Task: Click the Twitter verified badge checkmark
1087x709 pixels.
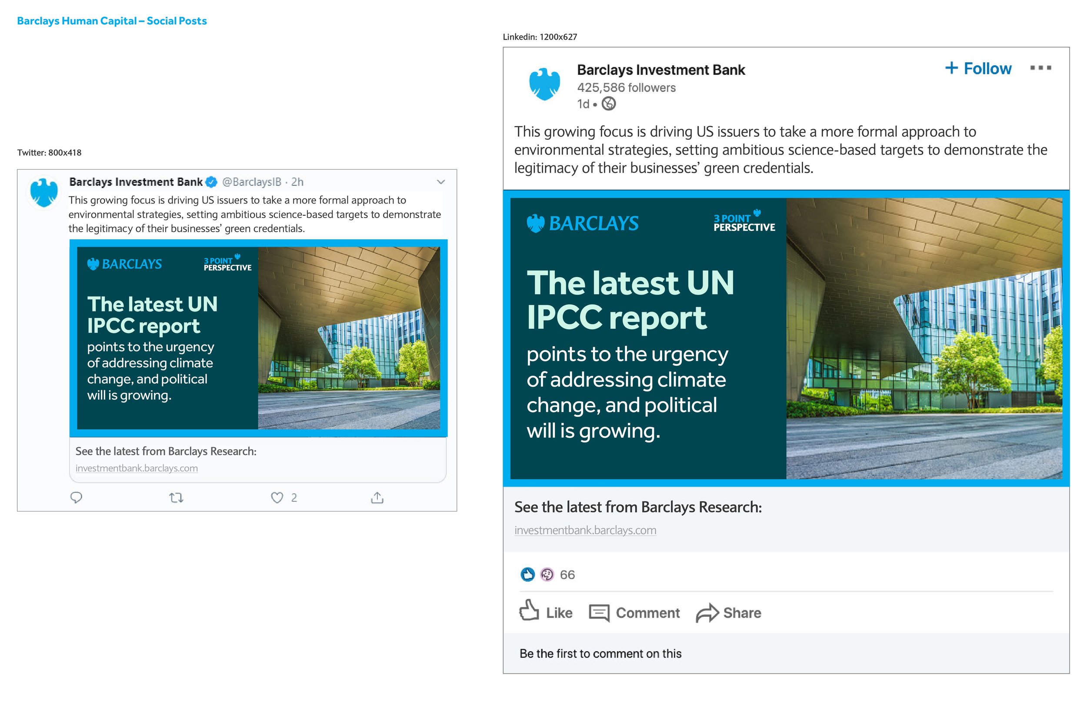Action: click(211, 182)
